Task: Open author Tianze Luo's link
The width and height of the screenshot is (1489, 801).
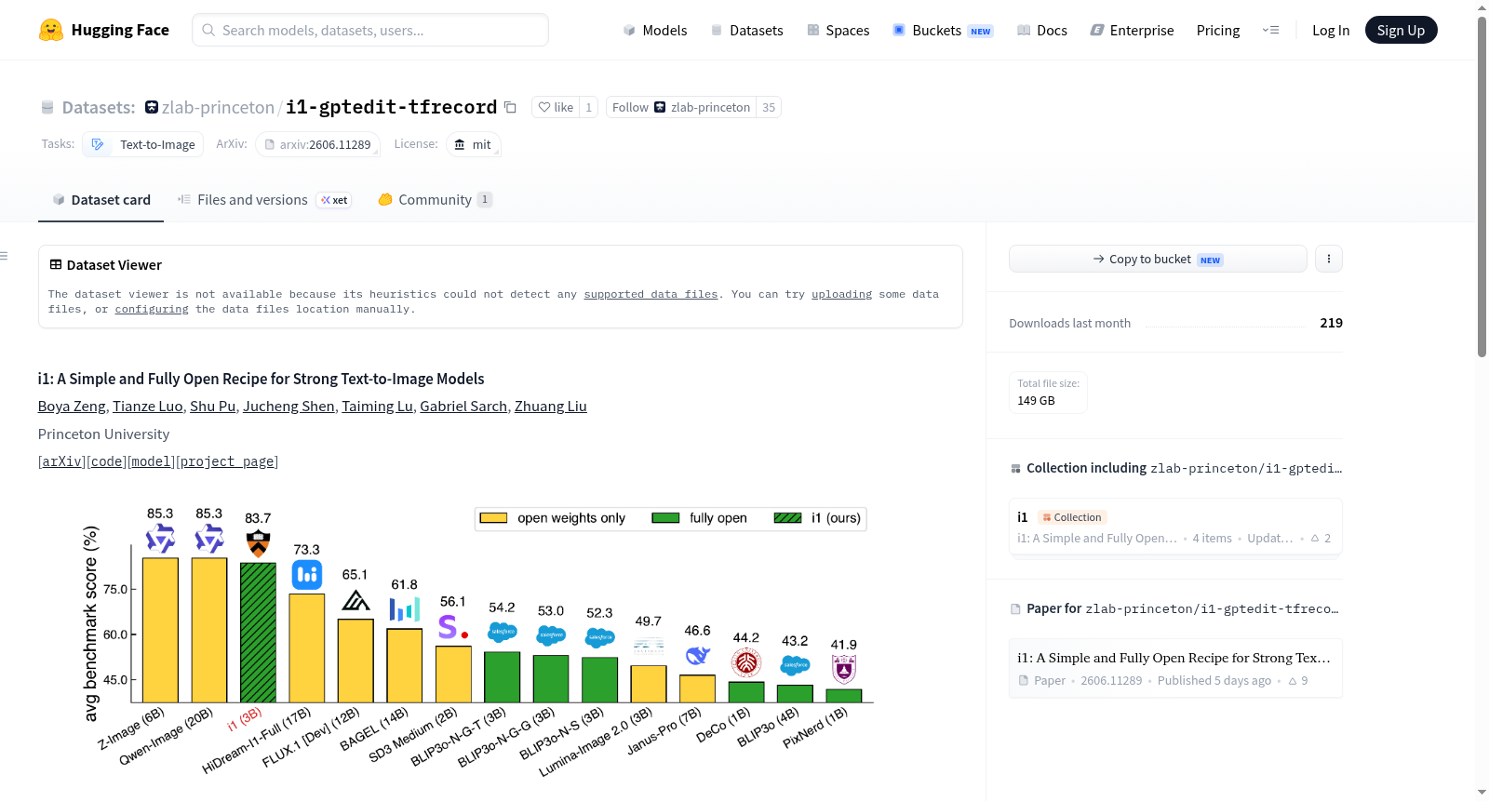Action: (148, 407)
